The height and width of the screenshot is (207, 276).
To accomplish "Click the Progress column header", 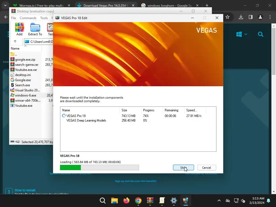I will click(x=152, y=110).
